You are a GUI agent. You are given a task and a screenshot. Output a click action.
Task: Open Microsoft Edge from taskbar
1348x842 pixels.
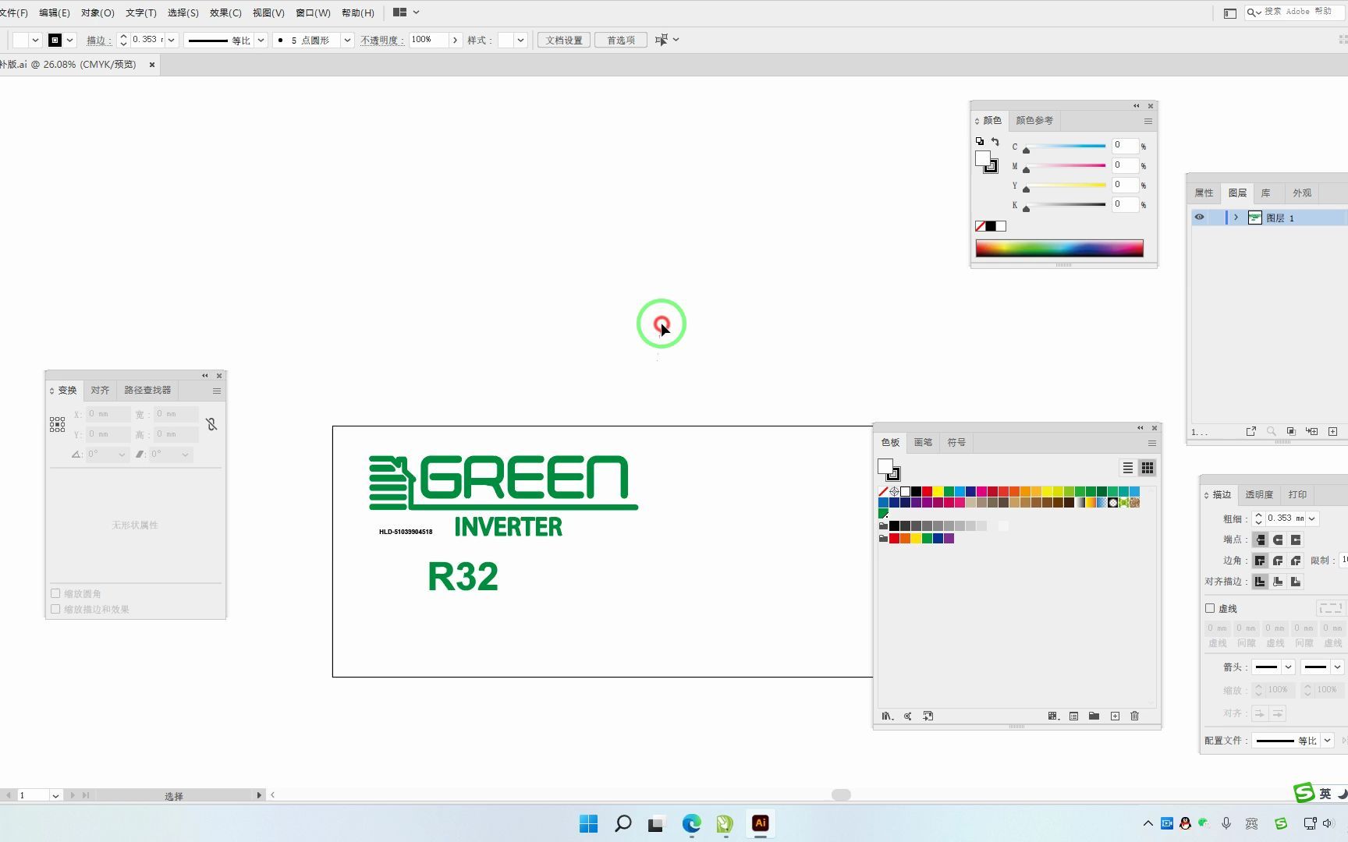[x=692, y=823]
